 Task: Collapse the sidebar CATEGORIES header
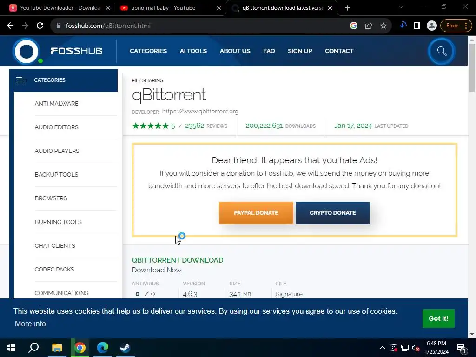[63, 80]
